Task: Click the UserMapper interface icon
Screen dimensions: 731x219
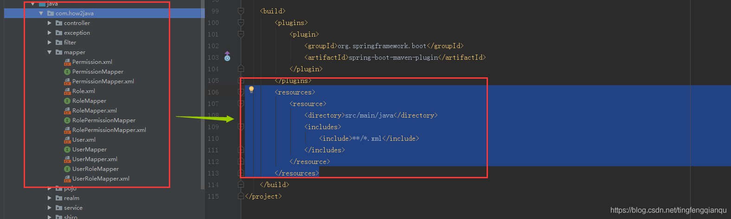Action: 67,150
